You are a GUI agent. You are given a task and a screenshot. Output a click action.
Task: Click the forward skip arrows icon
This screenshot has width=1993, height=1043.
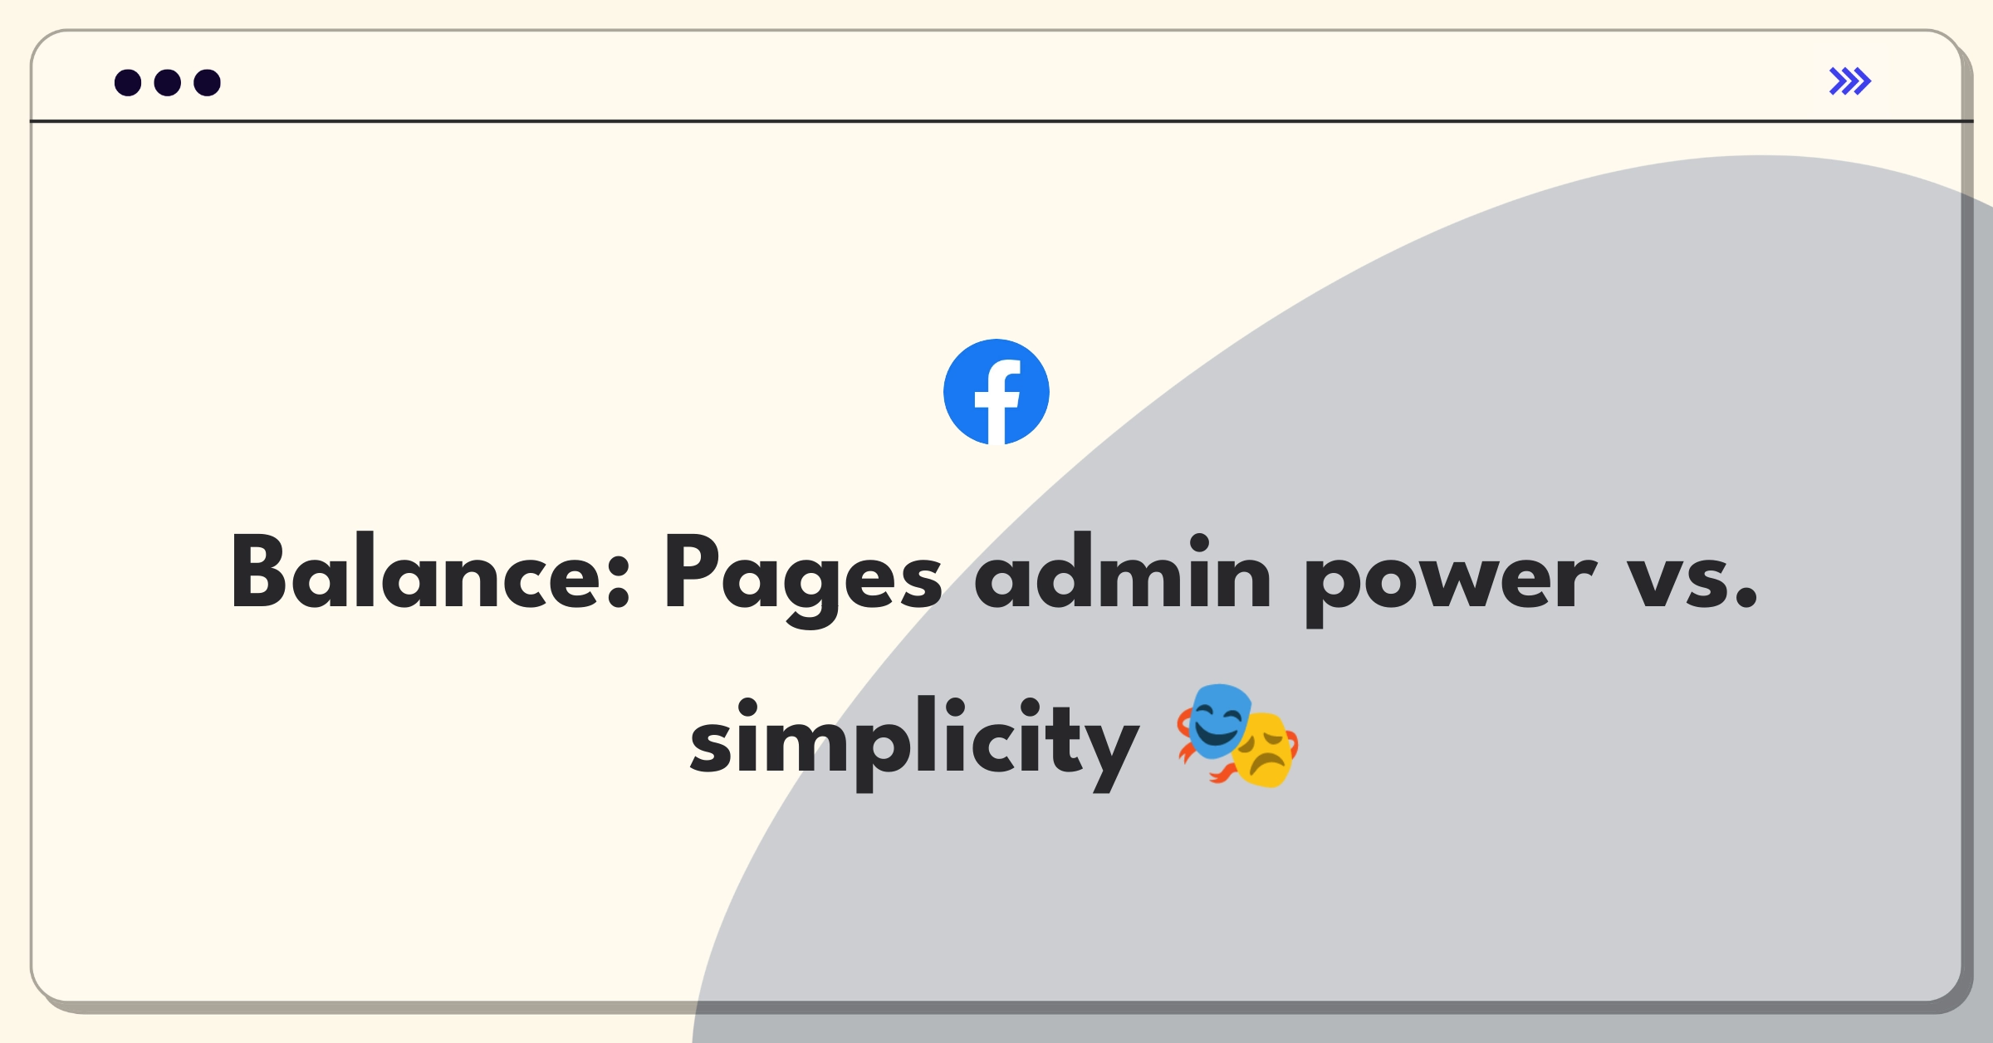1851,81
